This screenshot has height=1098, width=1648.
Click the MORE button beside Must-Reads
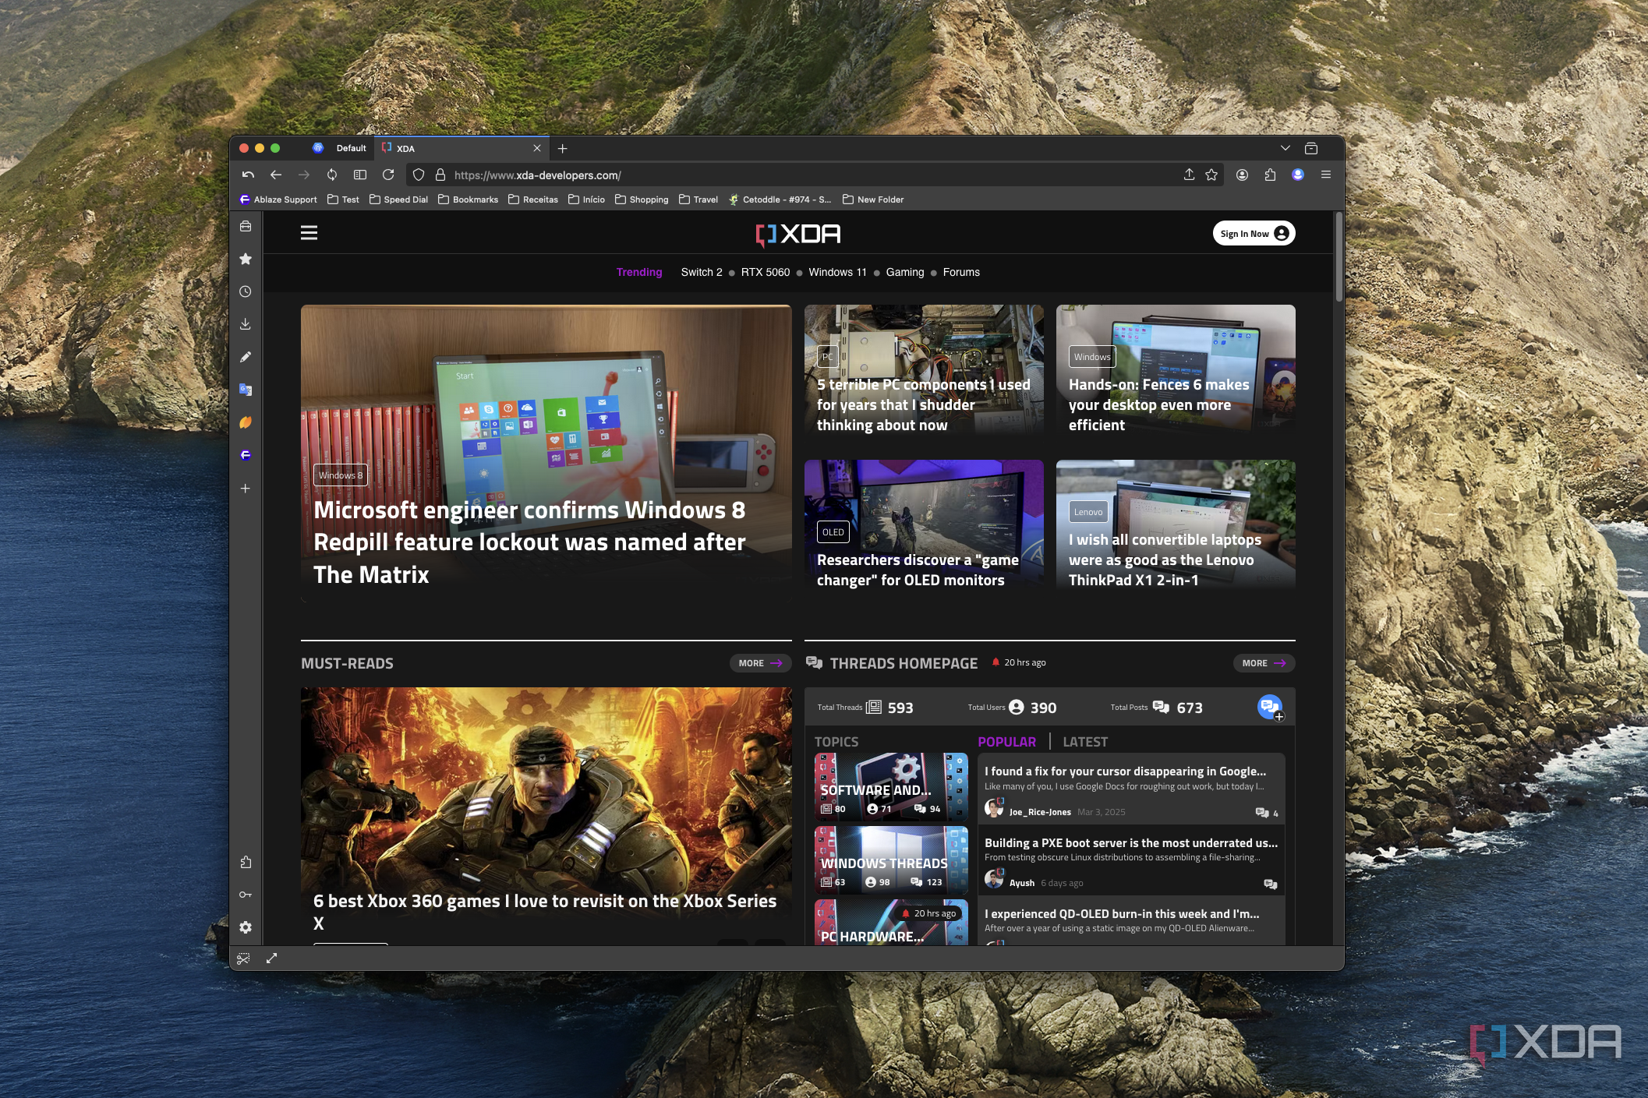(x=760, y=663)
